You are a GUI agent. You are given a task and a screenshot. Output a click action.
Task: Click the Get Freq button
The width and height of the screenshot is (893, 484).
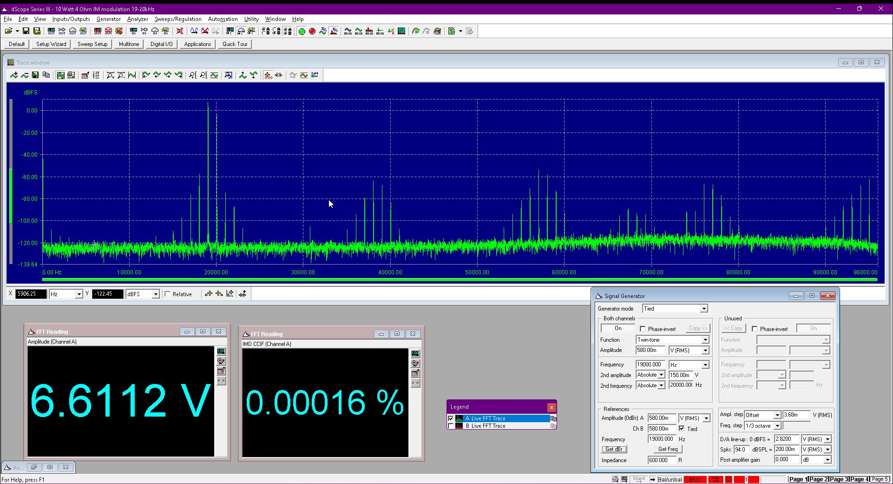tap(668, 449)
